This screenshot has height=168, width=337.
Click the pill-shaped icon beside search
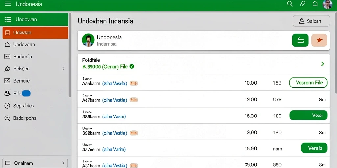(x=303, y=4)
